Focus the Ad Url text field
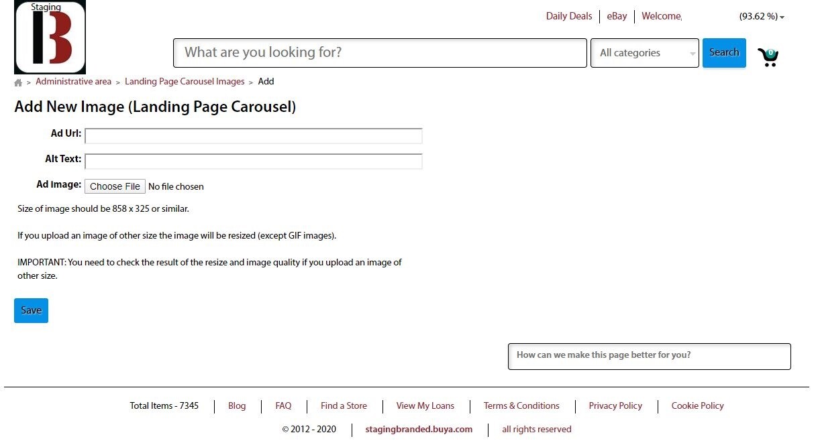Viewport: 820px width, 445px height. (x=254, y=136)
